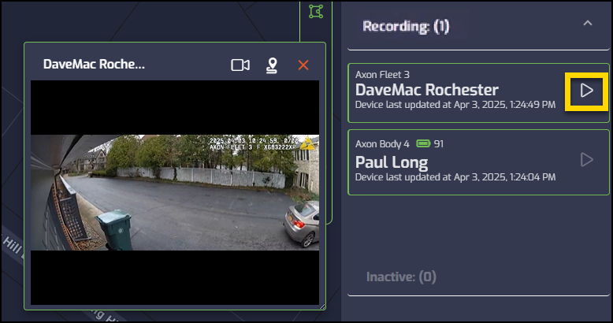Close the DaveMac Rochester video popup
This screenshot has width=613, height=323.
pos(303,65)
